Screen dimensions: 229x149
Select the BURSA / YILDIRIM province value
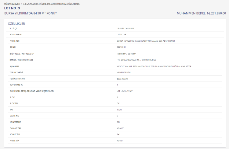pos(126,28)
